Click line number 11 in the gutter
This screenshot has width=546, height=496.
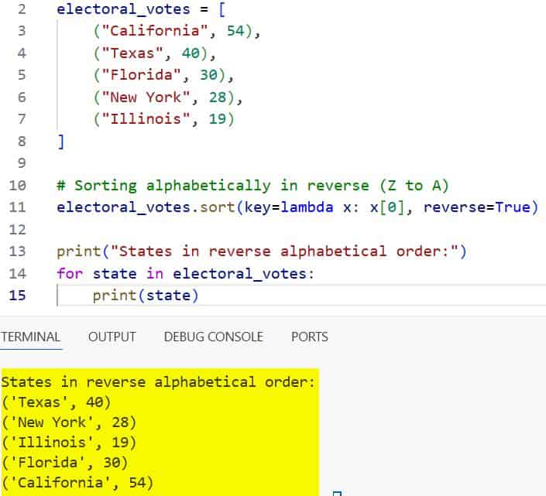click(x=20, y=207)
